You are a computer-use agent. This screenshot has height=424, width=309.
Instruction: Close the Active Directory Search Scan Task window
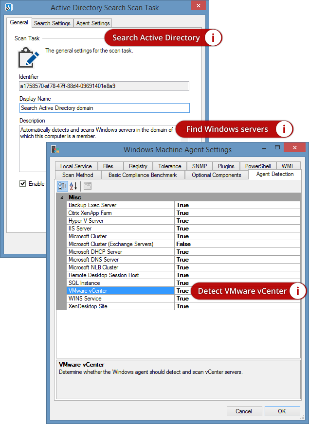click(199, 5)
